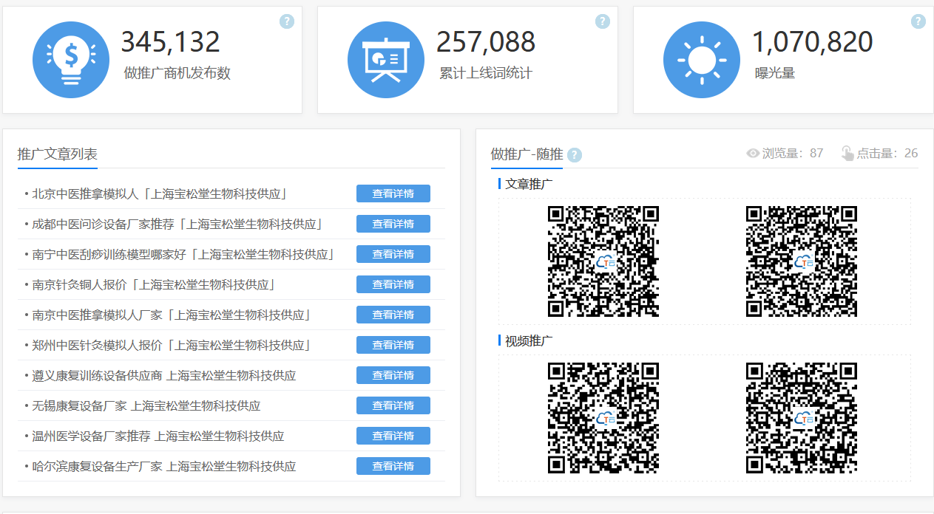Click article title 成都中医问诊设备厂家推荐
Screen dimensions: 934x514
pyautogui.click(x=177, y=225)
